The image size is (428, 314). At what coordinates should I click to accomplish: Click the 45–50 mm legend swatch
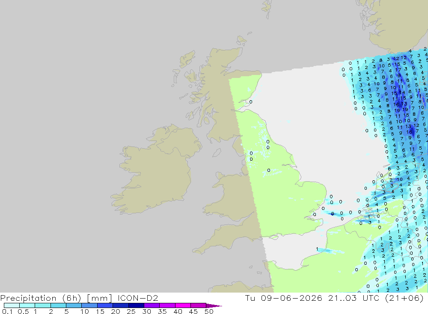click(x=198, y=305)
